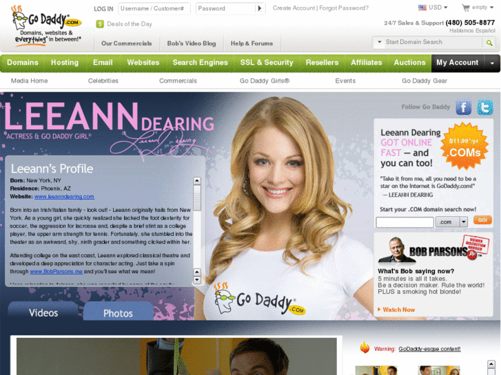This screenshot has width=501, height=375.
Task: Click the video list scroll up arrow
Action: tap(491, 364)
